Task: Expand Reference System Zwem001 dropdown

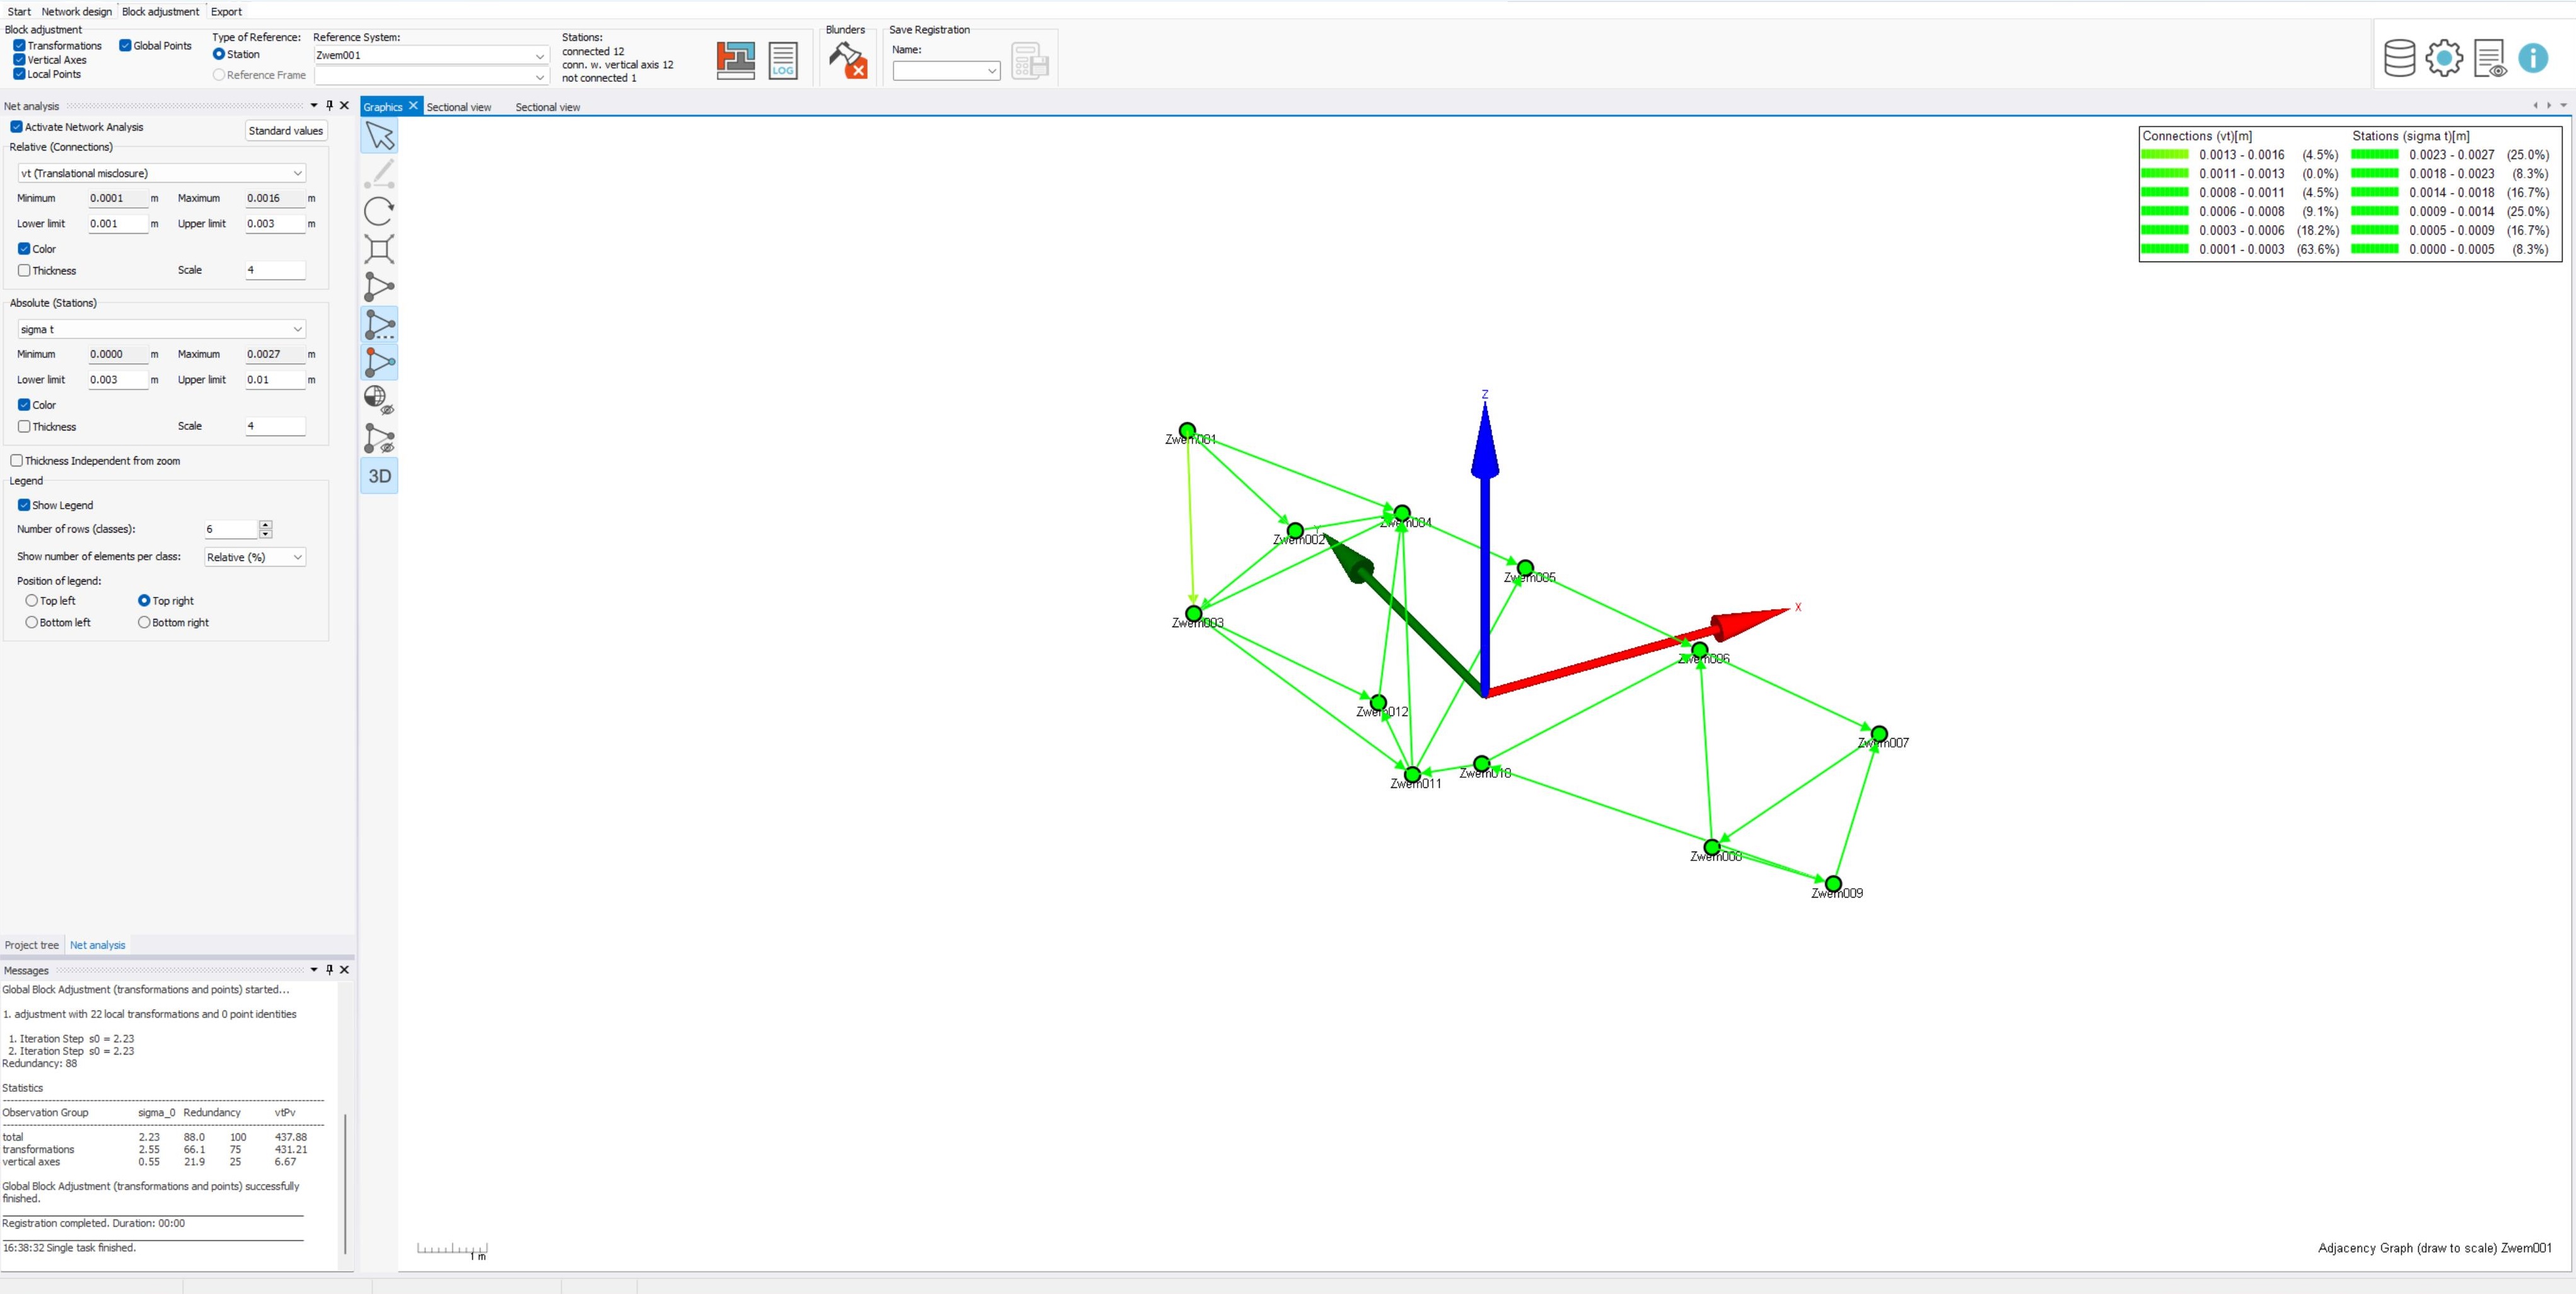Action: point(431,55)
